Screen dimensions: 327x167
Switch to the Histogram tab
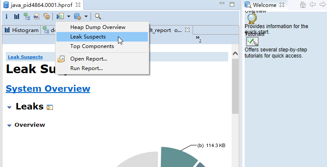click(22, 30)
